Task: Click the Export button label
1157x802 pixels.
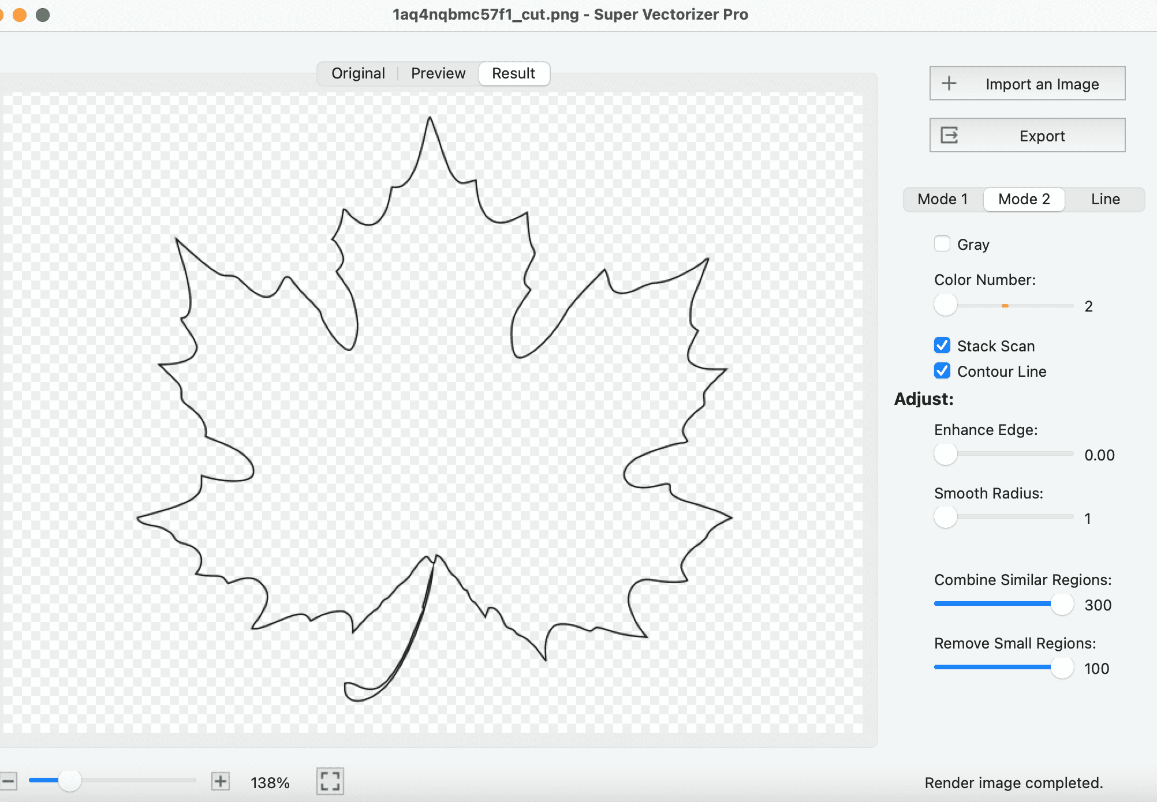Action: pos(1042,136)
